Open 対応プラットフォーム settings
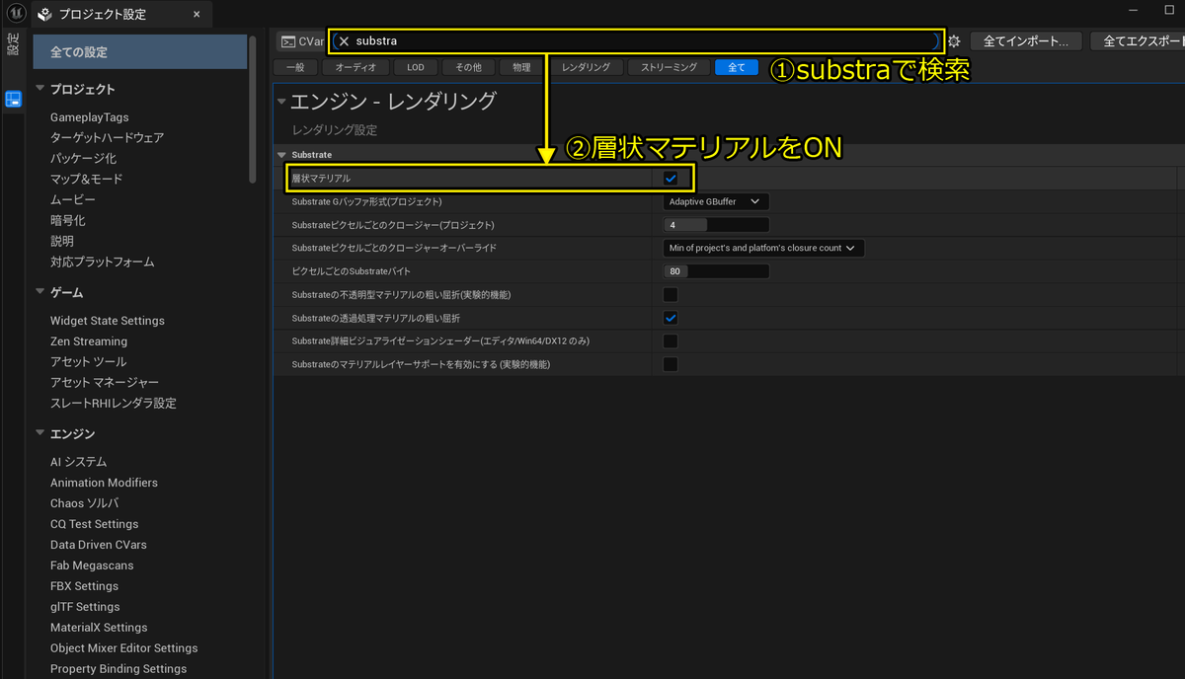The height and width of the screenshot is (679, 1185). coord(103,263)
